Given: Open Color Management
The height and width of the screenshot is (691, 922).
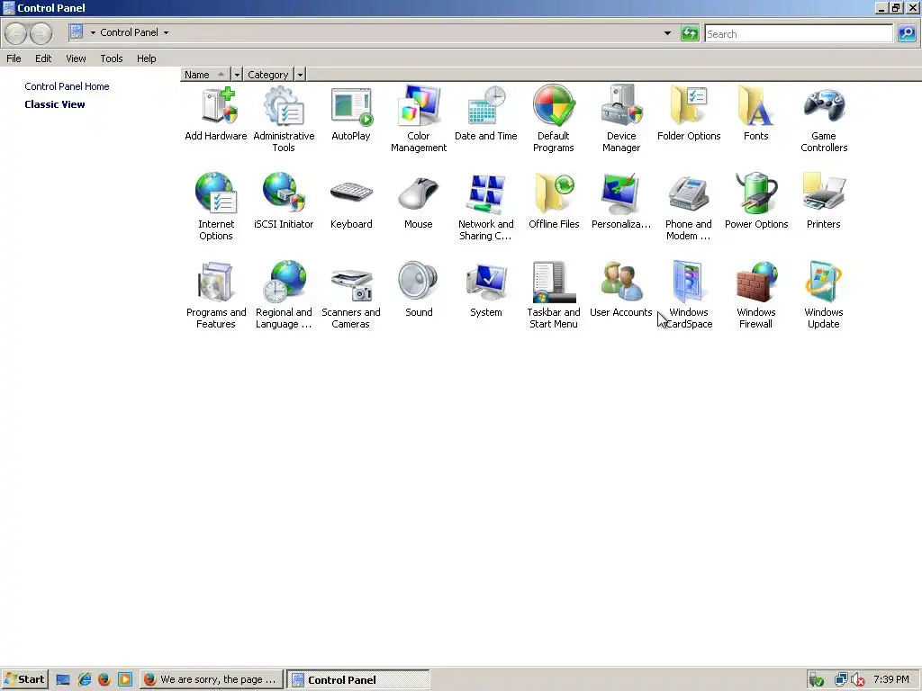Looking at the screenshot, I should [419, 120].
